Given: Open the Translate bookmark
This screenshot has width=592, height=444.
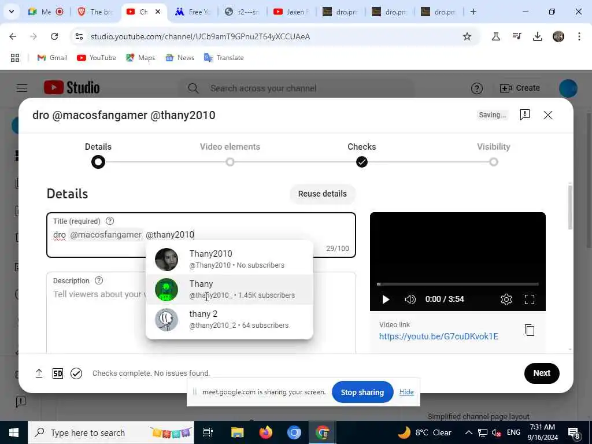Looking at the screenshot, I should [x=224, y=58].
